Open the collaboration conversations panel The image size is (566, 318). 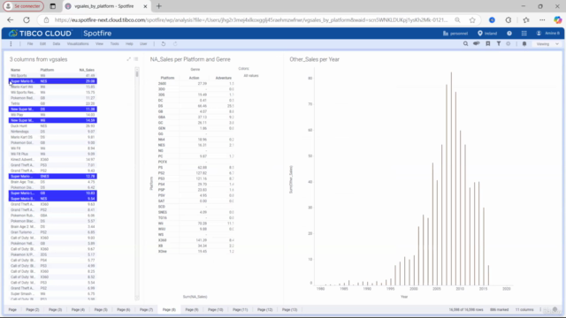tap(477, 44)
